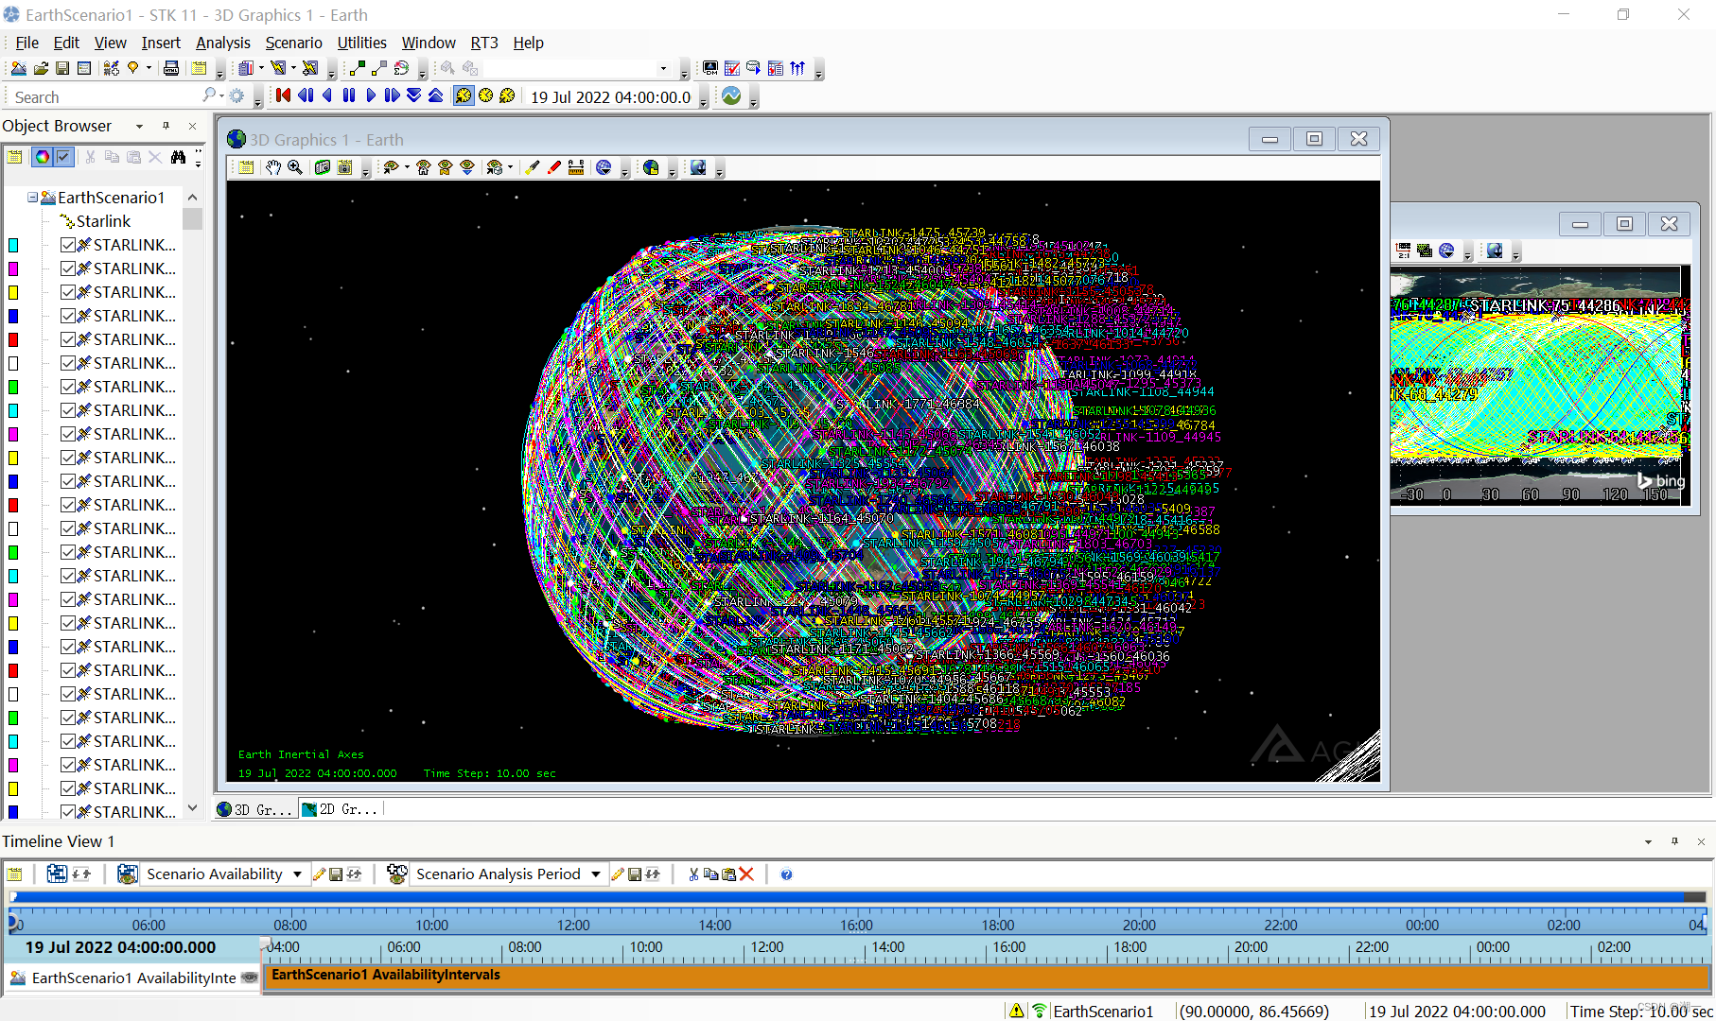Click the zoom magnifier in 3D toolbar
The image size is (1716, 1021).
pyautogui.click(x=295, y=167)
